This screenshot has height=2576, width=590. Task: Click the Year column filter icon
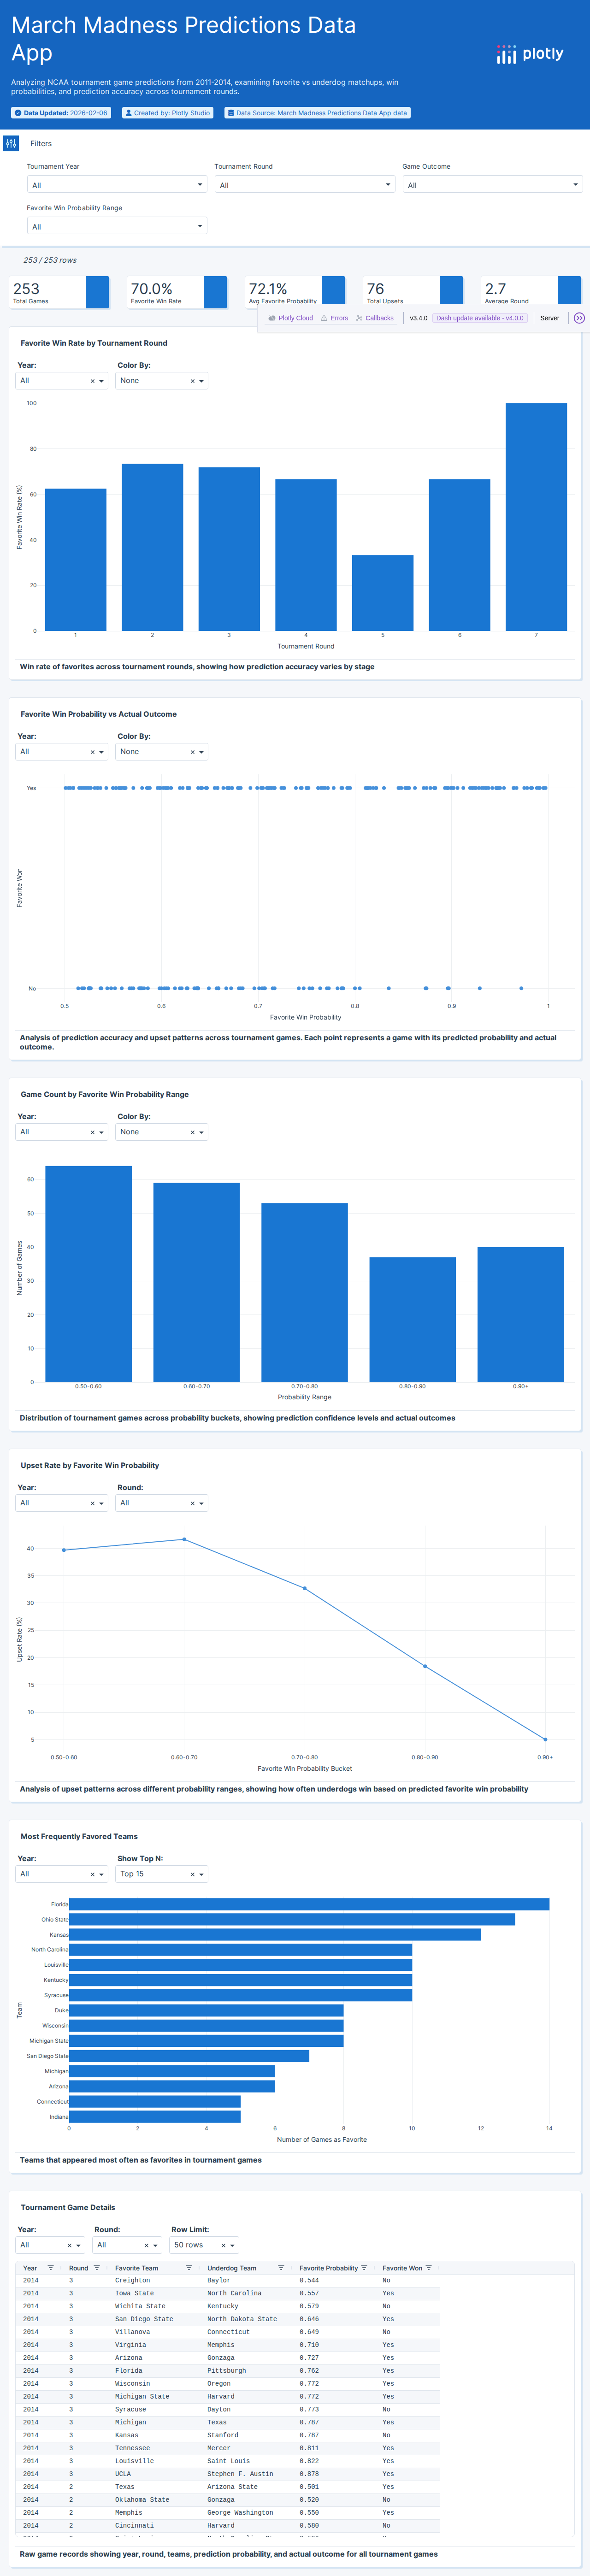[51, 2268]
